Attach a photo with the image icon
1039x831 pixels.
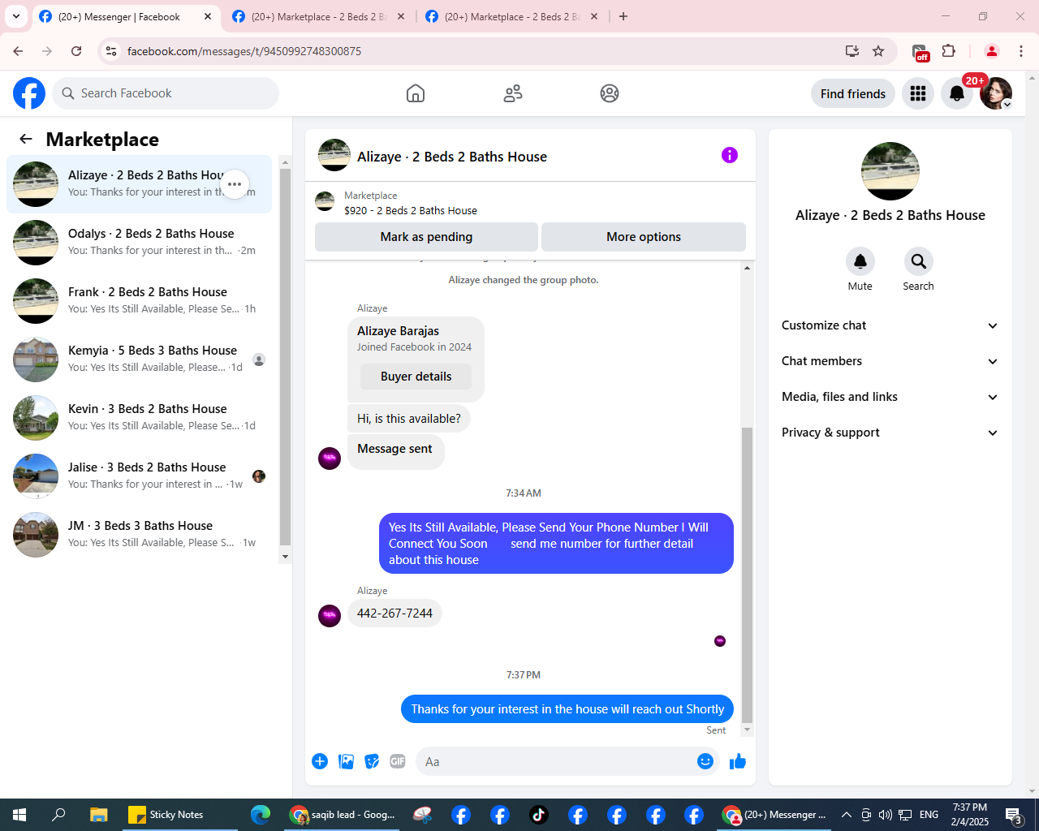[x=346, y=761]
